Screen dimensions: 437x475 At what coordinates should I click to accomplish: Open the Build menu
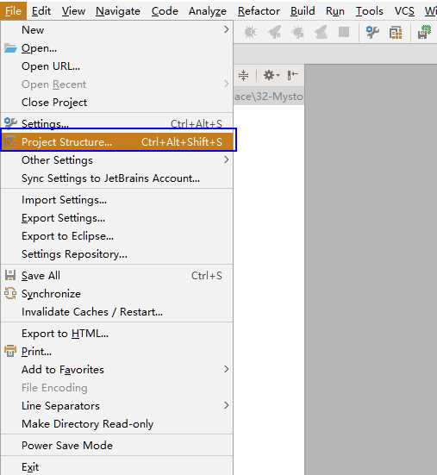pos(303,11)
